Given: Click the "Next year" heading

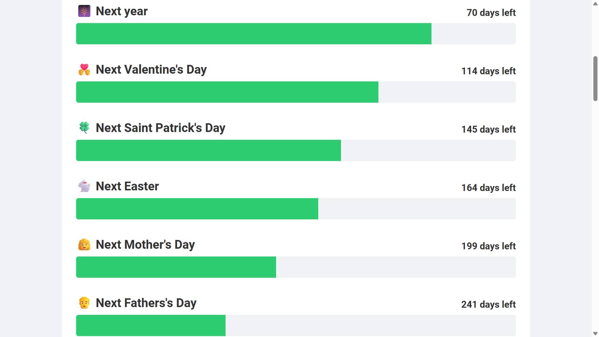Looking at the screenshot, I should tap(122, 11).
